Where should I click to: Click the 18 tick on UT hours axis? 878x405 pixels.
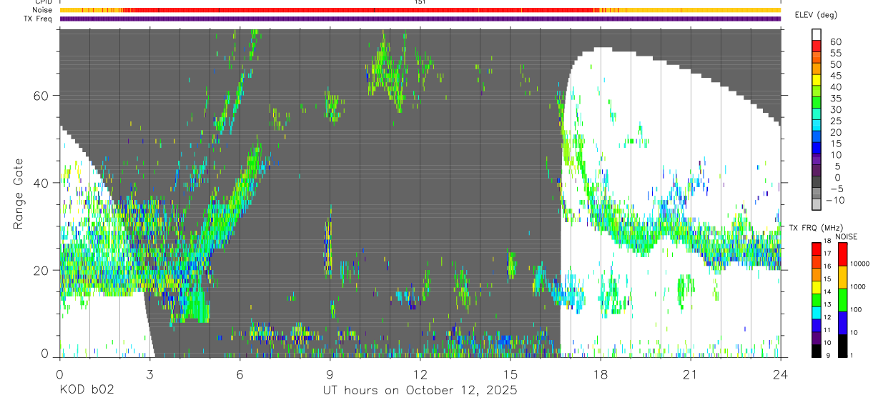pyautogui.click(x=601, y=374)
